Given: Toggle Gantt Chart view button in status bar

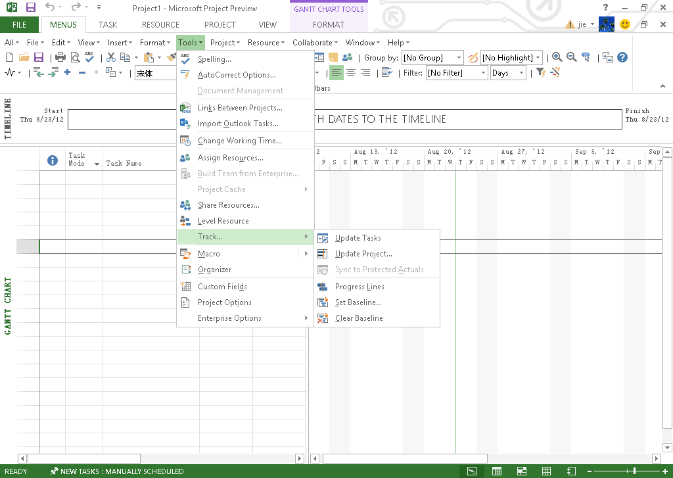Looking at the screenshot, I should 472,471.
